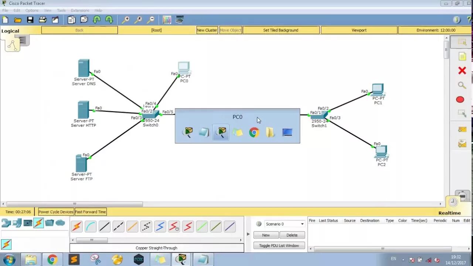Choose the Inspect magnifier tool
Viewport: 473px width, 266px height.
[462, 85]
